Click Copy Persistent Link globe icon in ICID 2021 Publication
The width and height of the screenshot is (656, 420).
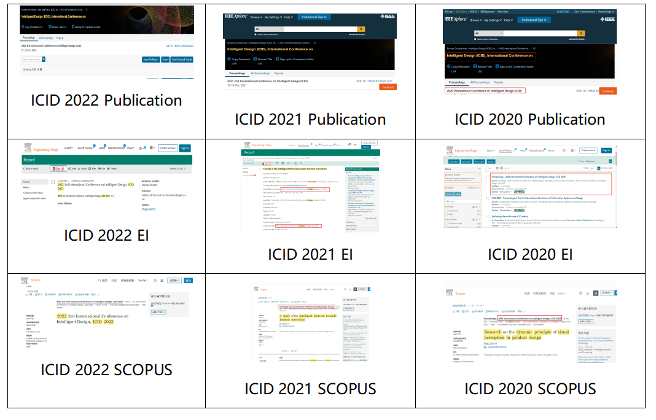pos(229,59)
